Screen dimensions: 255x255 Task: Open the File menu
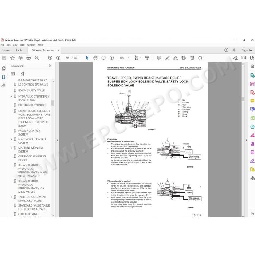tap(3, 45)
